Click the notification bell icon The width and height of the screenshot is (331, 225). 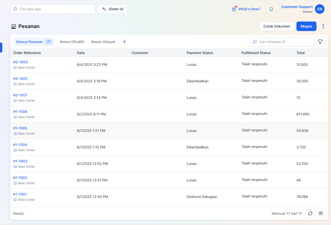pos(271,9)
